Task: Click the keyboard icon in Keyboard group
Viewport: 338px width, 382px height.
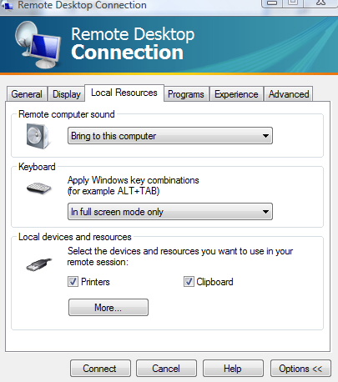Action: 39,188
